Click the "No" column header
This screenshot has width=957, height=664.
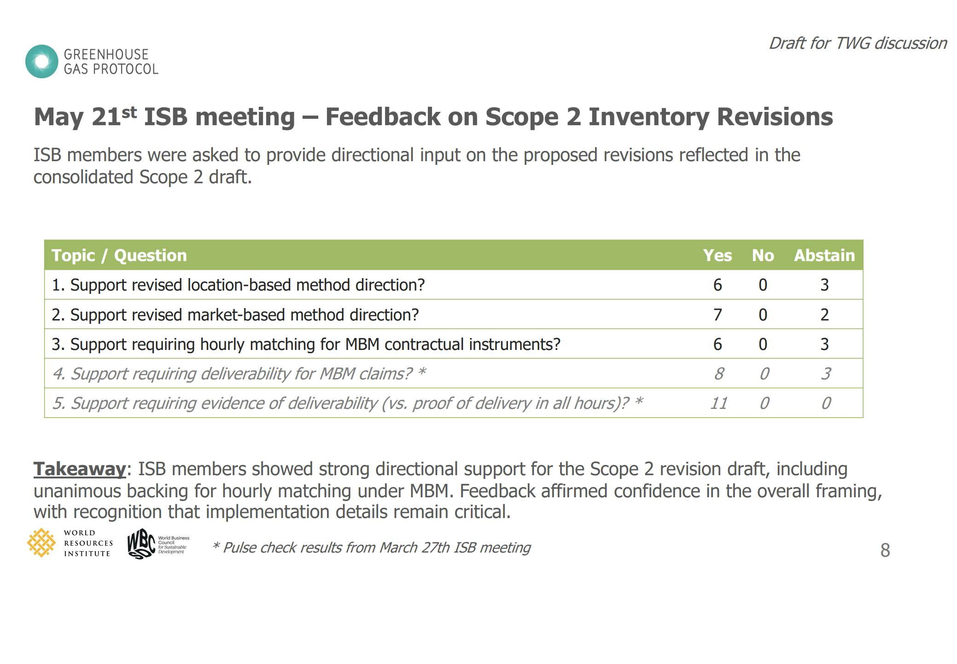763,256
